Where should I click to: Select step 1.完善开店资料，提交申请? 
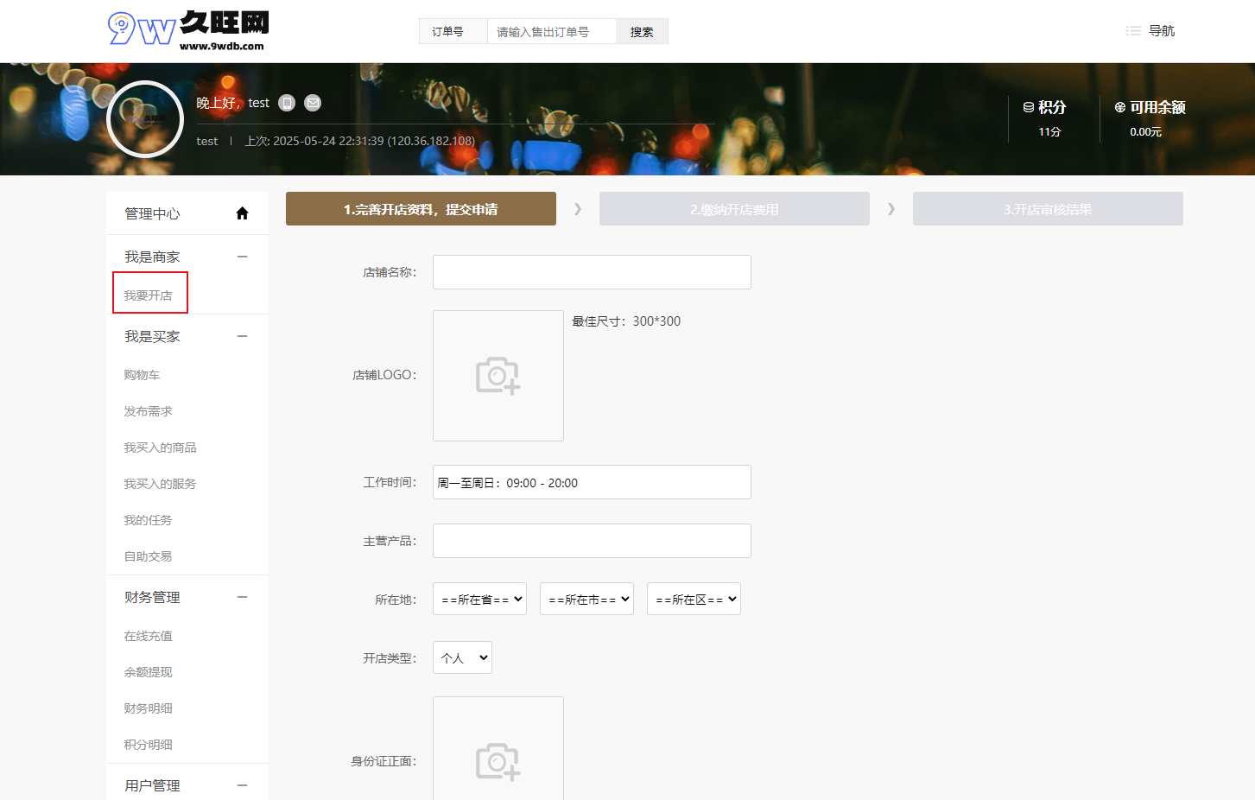[421, 209]
